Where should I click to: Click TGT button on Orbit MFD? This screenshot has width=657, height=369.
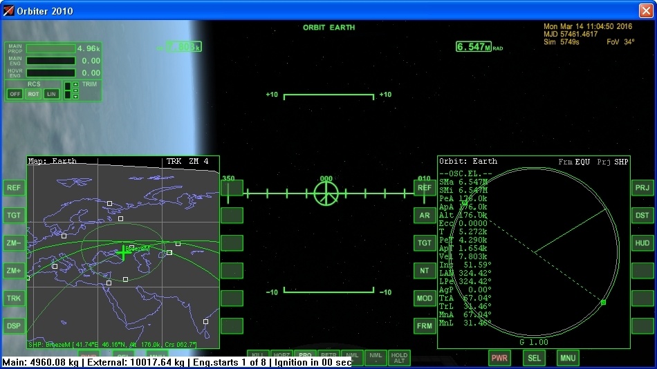pyautogui.click(x=425, y=243)
